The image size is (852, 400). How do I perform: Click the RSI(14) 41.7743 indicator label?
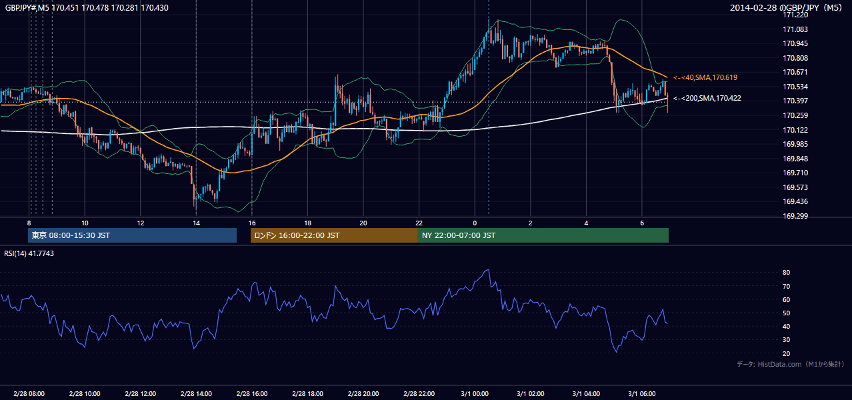[x=29, y=253]
